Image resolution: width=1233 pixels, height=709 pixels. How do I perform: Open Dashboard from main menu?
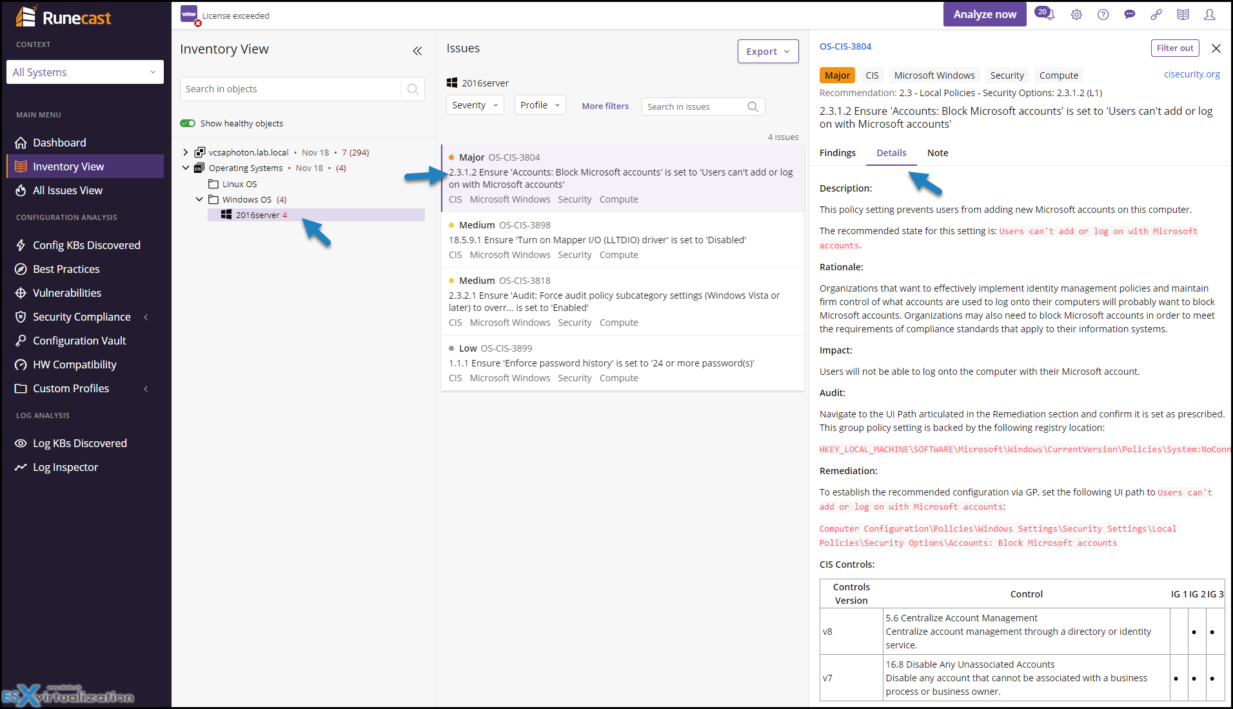(x=85, y=143)
